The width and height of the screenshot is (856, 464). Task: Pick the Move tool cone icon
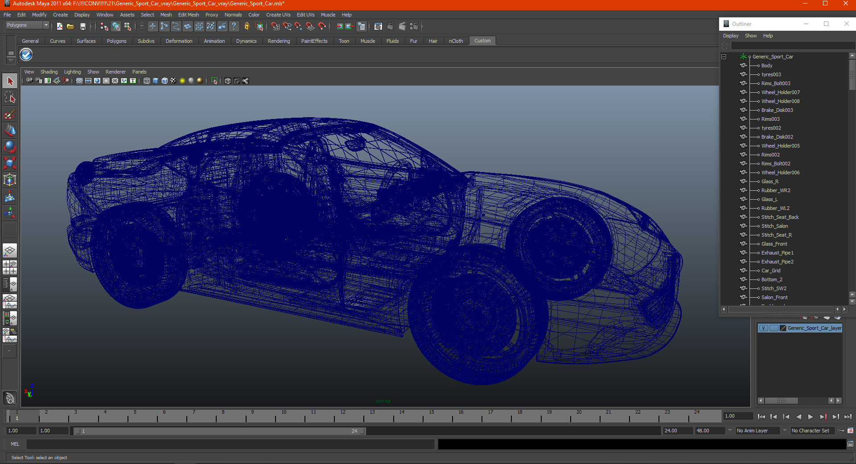(10, 130)
